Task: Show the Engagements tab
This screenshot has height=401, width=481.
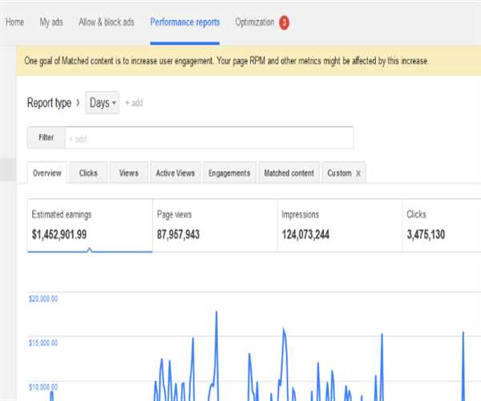Action: [x=229, y=173]
